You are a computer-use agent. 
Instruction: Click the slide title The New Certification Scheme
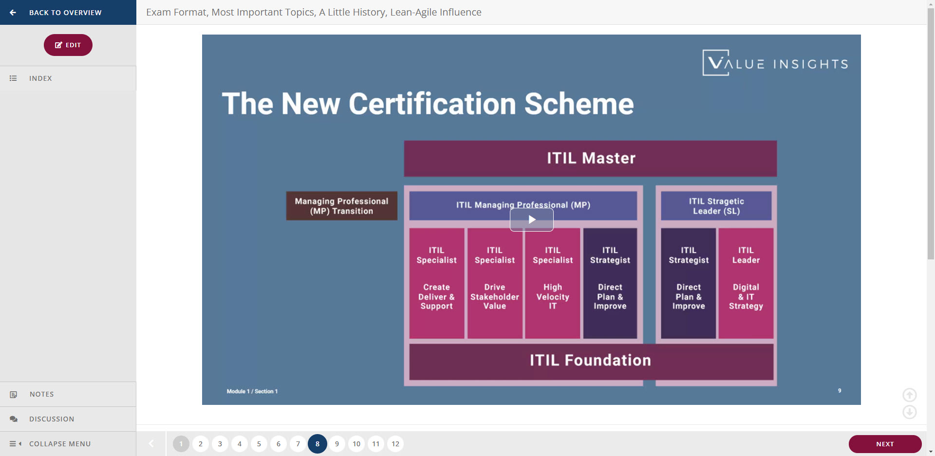click(x=428, y=104)
